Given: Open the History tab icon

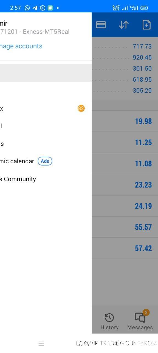Looking at the screenshot, I should tap(109, 318).
